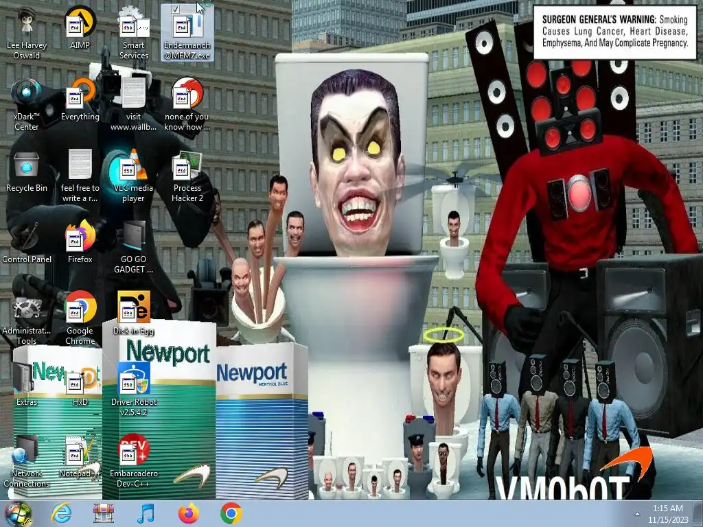The height and width of the screenshot is (527, 703).
Task: Open the Smart Services desktop shortcut
Action: pyautogui.click(x=133, y=32)
